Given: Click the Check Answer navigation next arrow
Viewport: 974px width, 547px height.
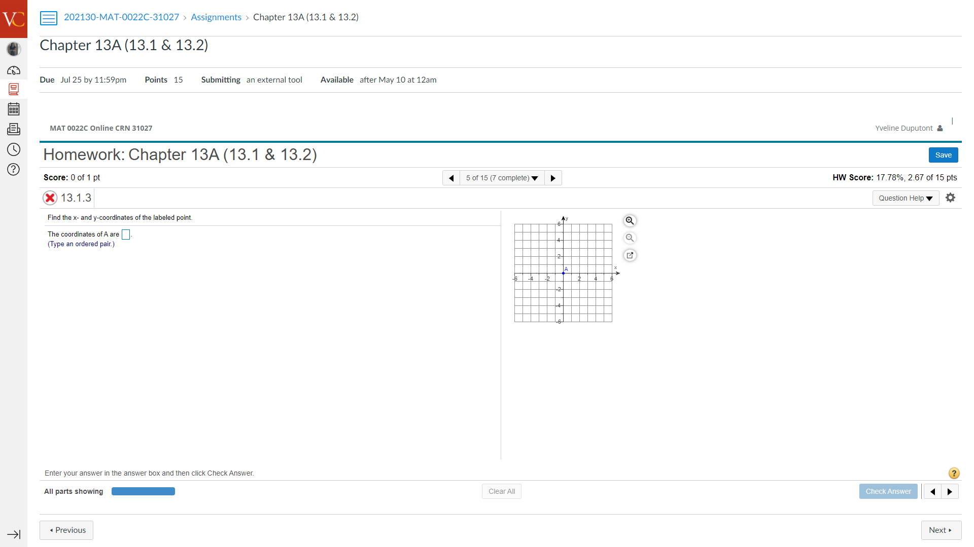Looking at the screenshot, I should [950, 491].
